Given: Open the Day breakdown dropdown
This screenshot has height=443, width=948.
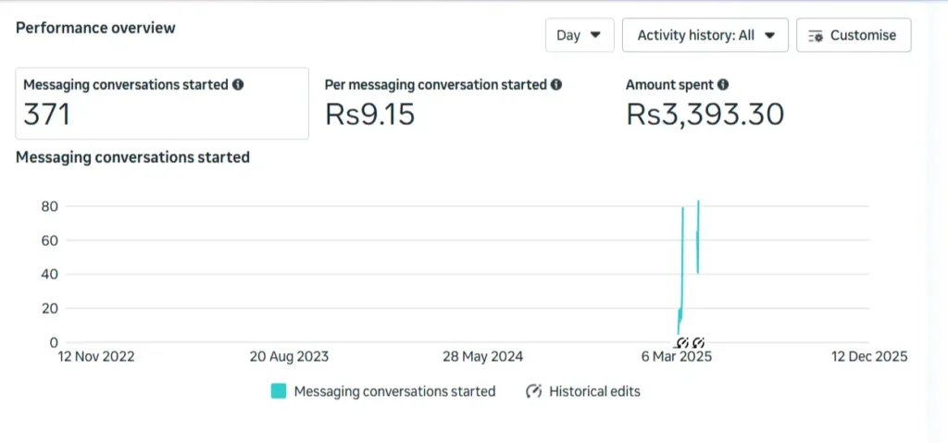Looking at the screenshot, I should [x=579, y=35].
